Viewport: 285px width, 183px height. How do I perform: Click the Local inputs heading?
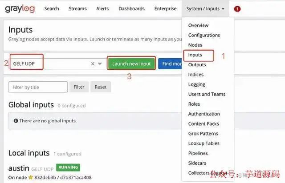tap(29, 153)
